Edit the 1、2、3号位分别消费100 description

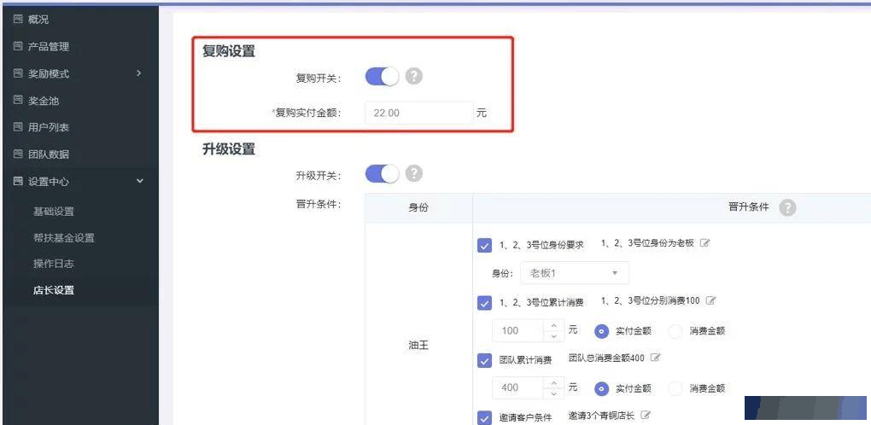coord(710,300)
